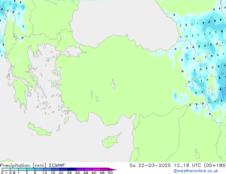226x174 pixels.
Task: Click the '25' legend value
Action: [69, 173]
